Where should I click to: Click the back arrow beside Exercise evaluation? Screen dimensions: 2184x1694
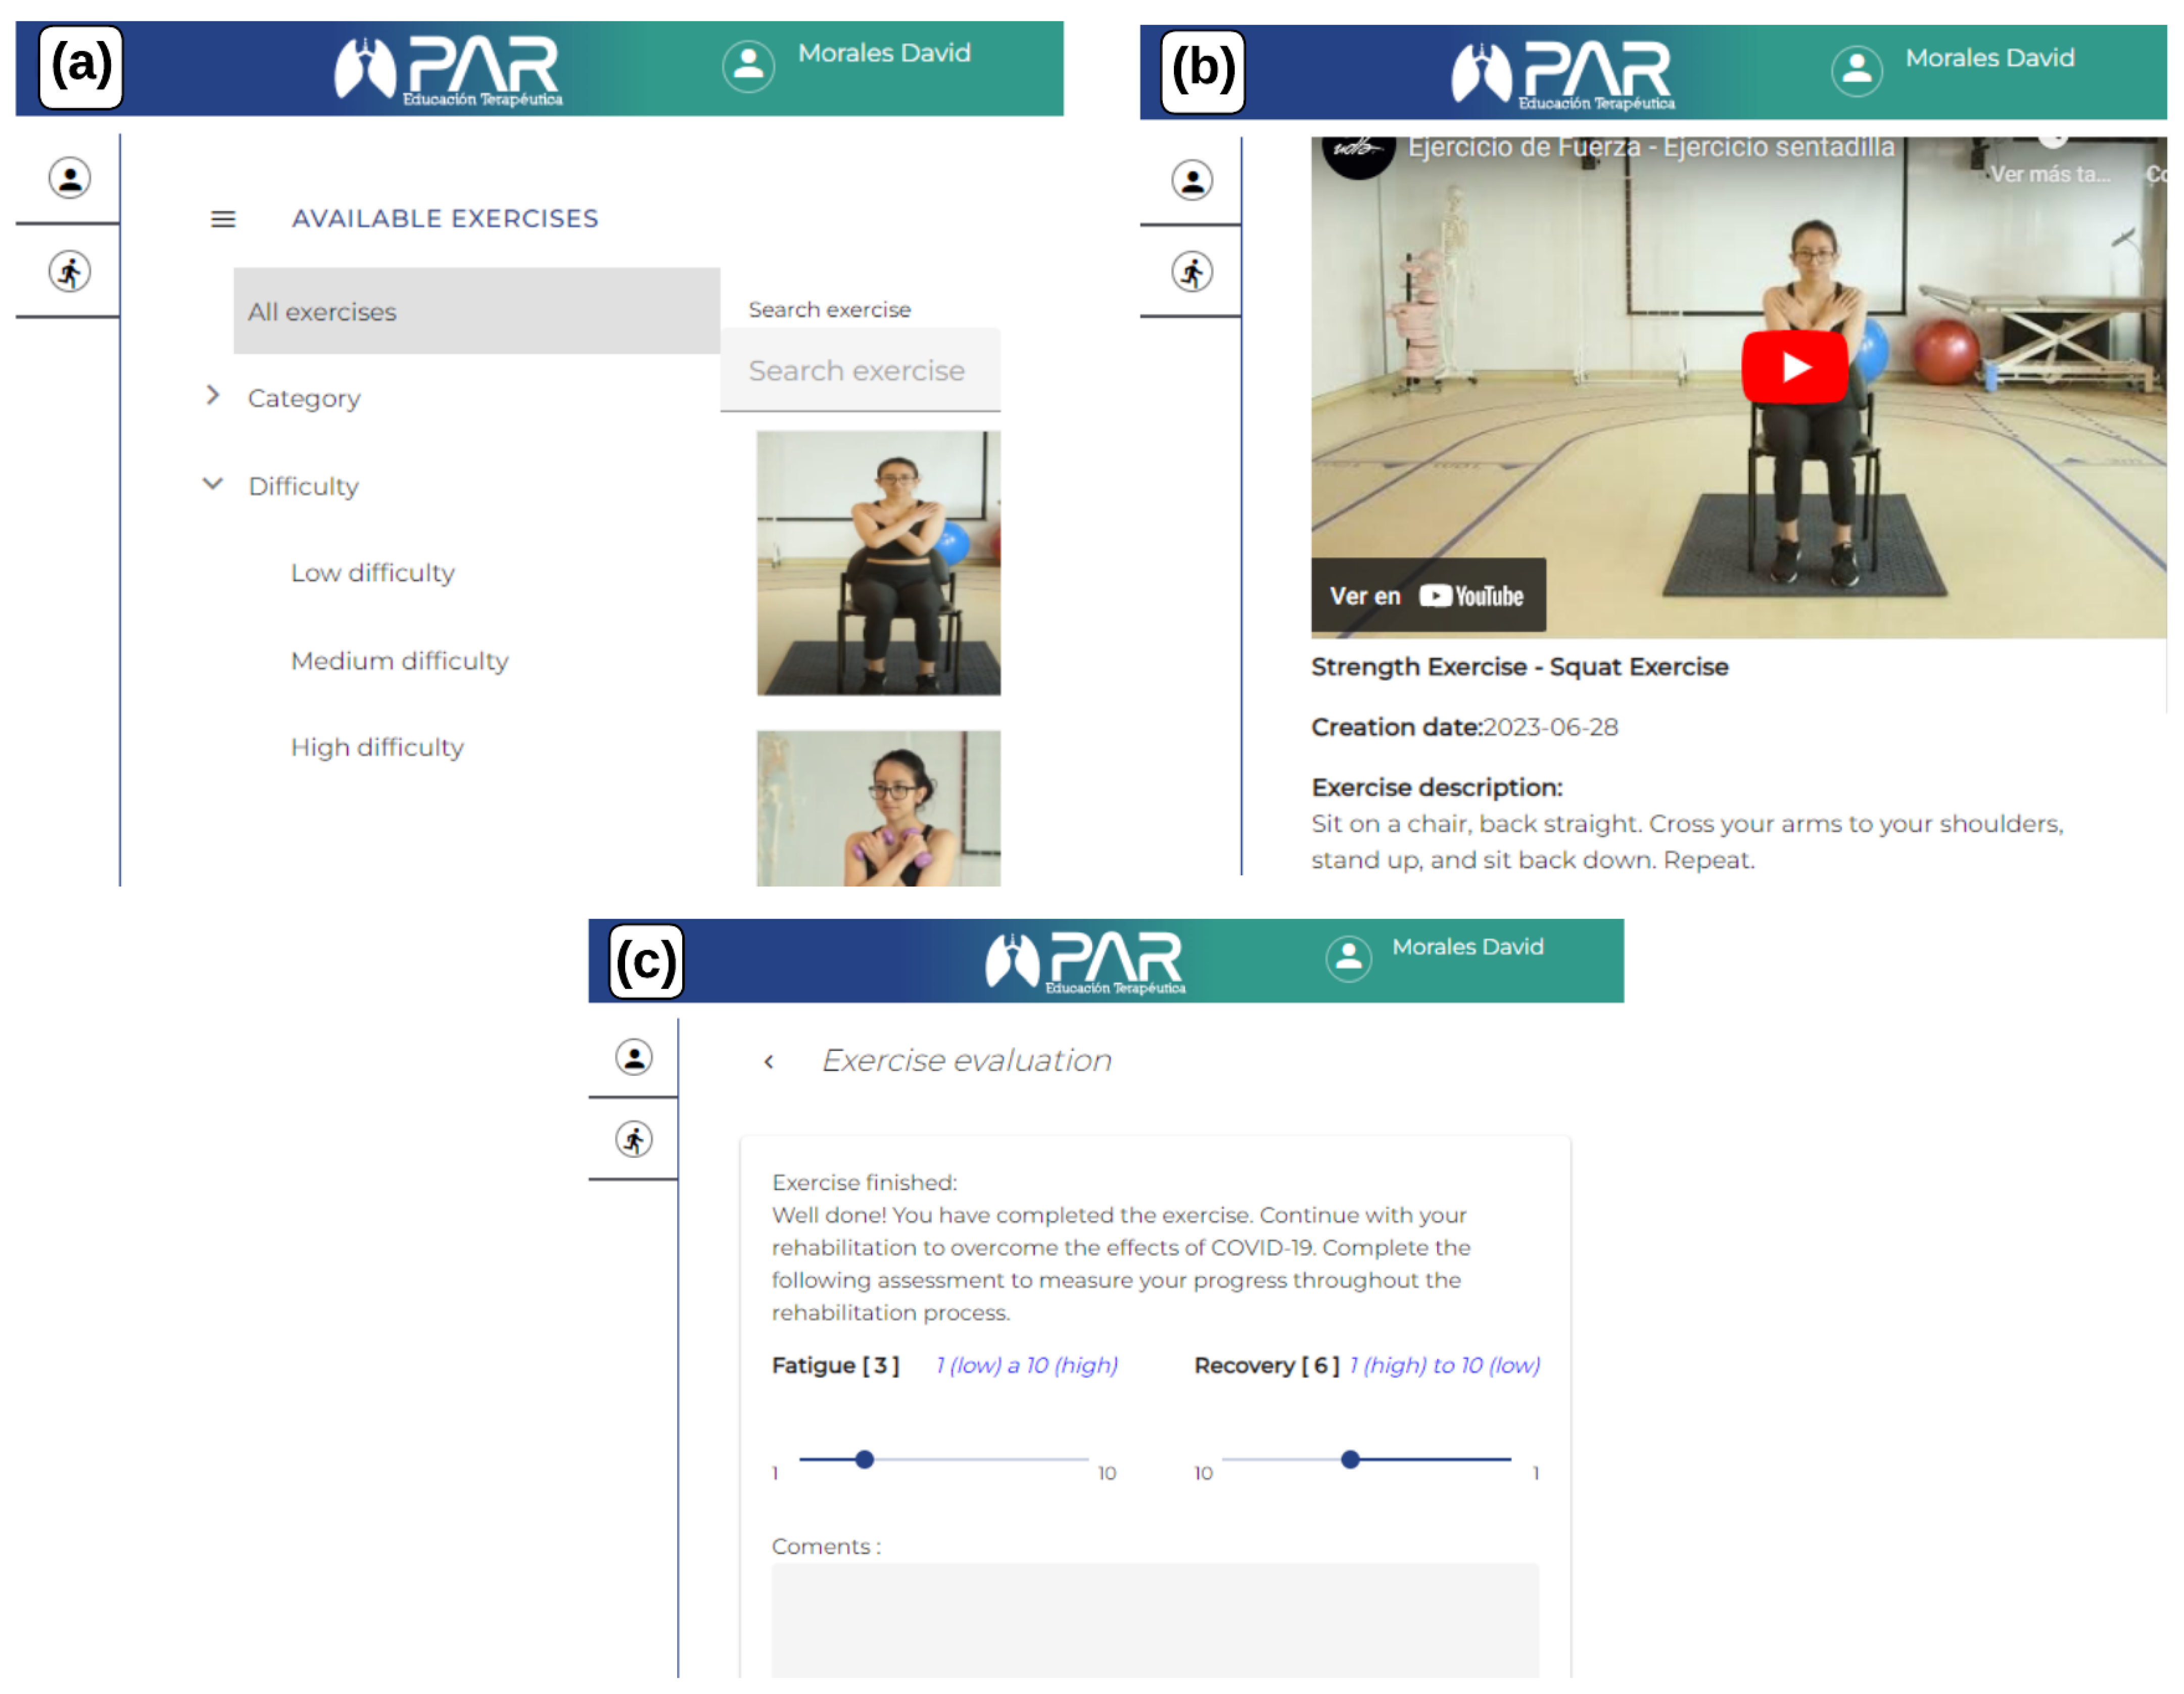(x=769, y=1062)
